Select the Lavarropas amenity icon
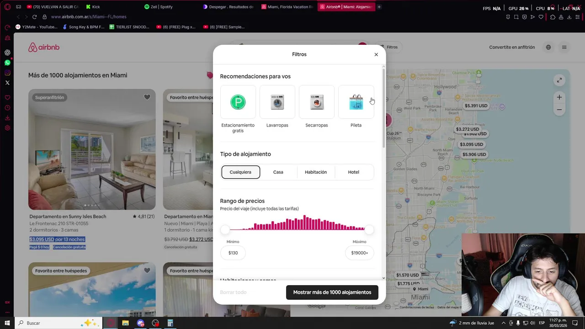This screenshot has width=585, height=329. click(x=277, y=102)
